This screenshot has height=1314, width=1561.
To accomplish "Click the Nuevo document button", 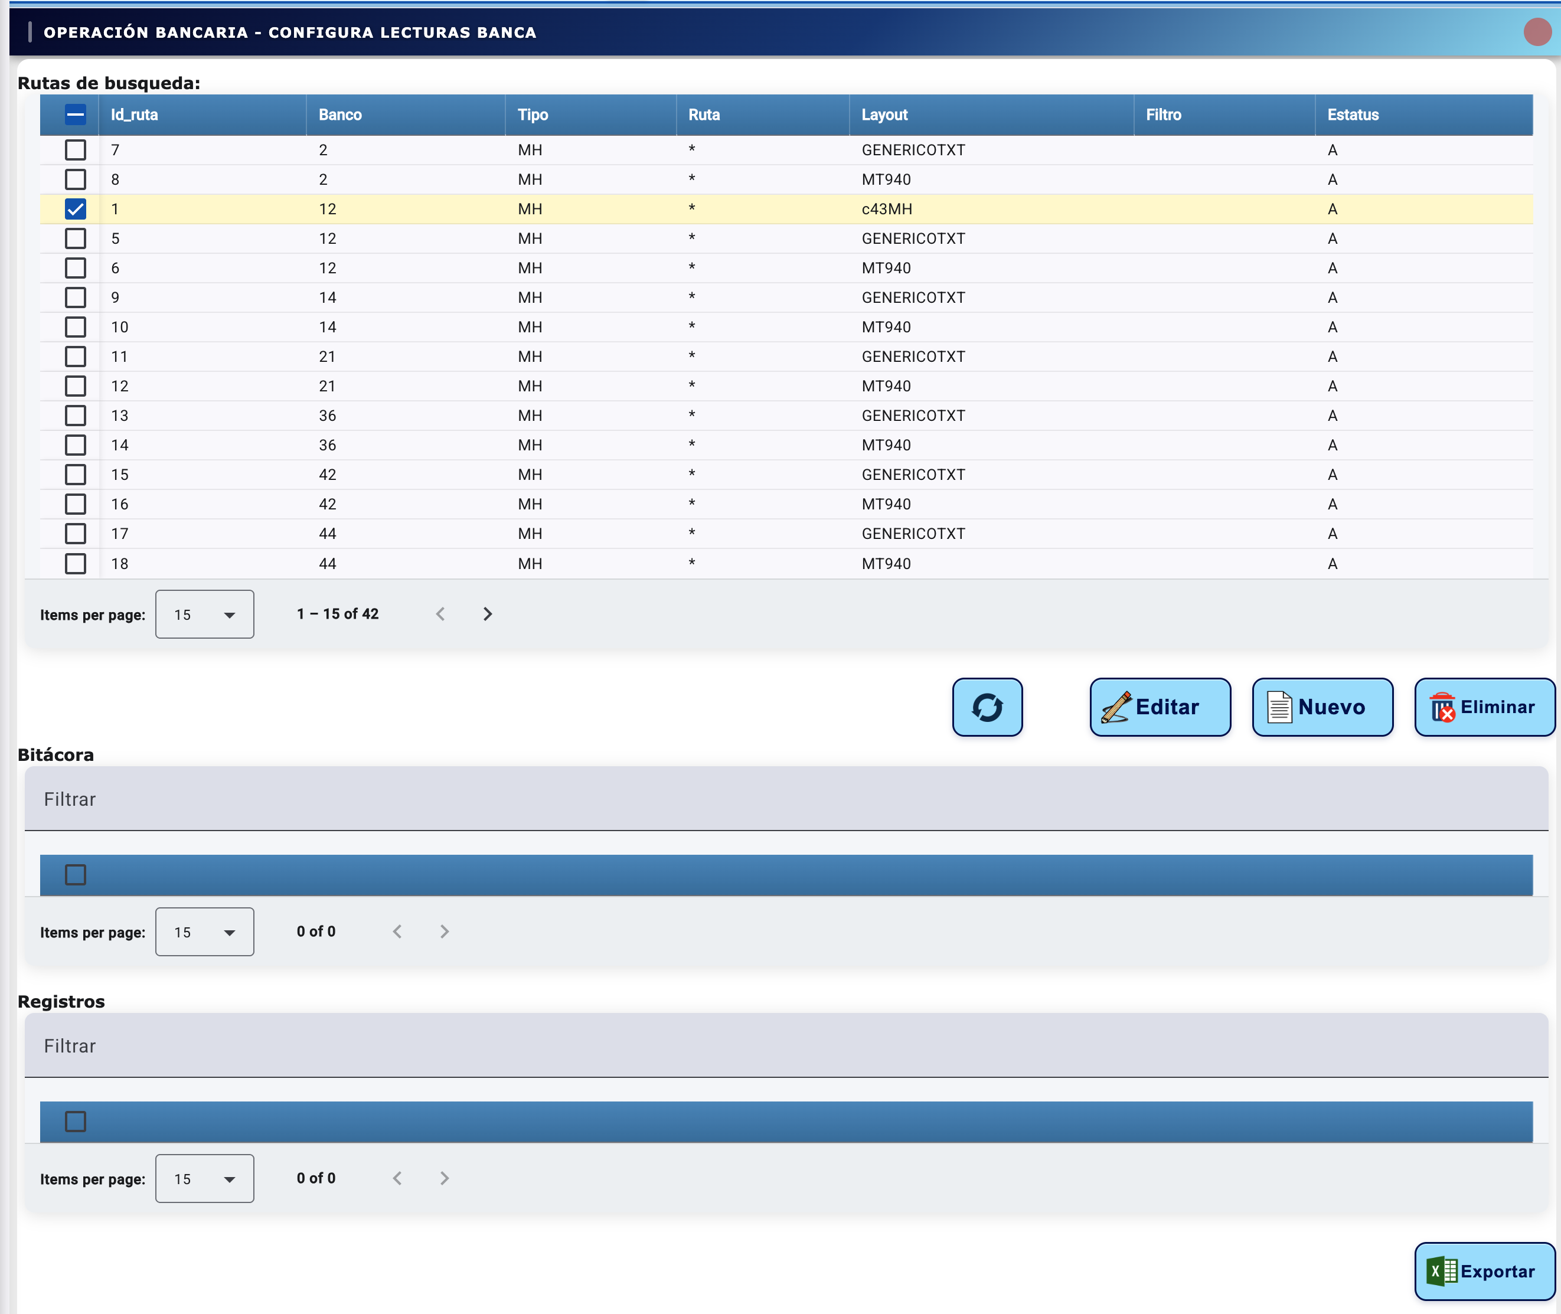I will tap(1322, 707).
